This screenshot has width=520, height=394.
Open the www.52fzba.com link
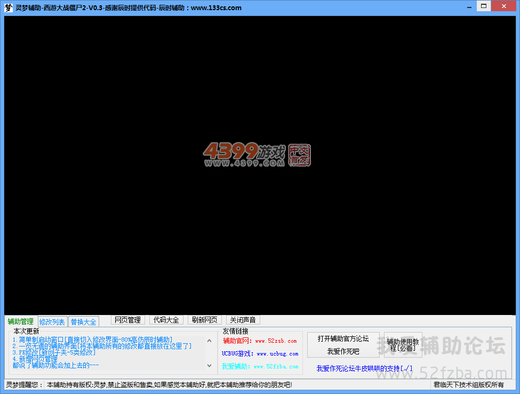(x=276, y=367)
